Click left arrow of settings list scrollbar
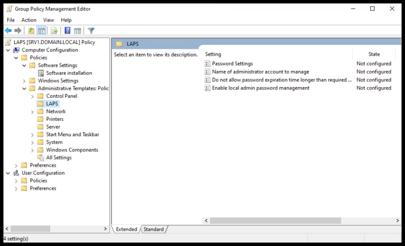 point(206,220)
